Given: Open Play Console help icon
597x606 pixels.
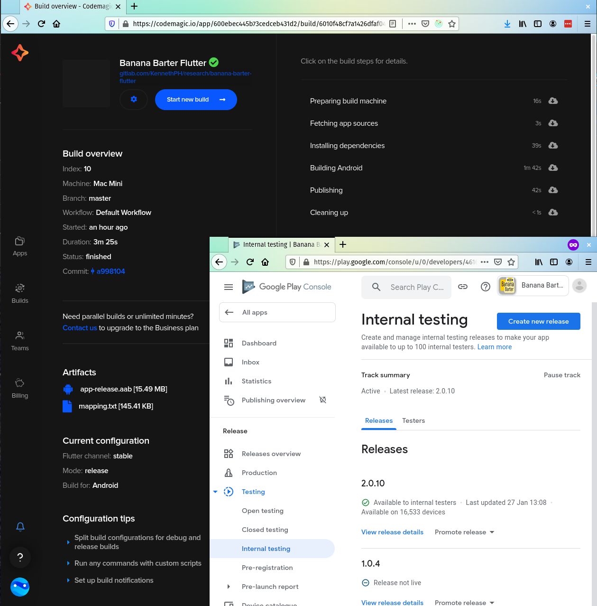Looking at the screenshot, I should [486, 287].
